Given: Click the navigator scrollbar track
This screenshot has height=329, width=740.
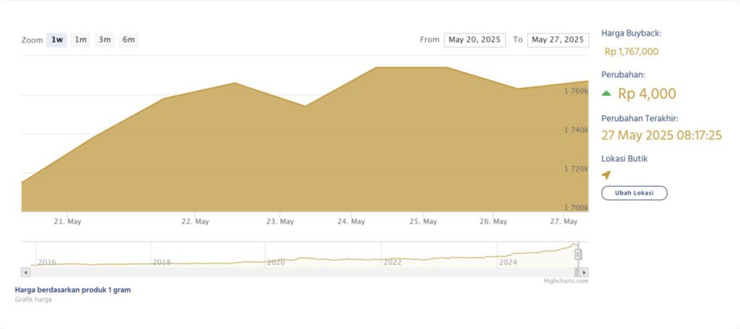Looking at the screenshot, I should [x=289, y=273].
